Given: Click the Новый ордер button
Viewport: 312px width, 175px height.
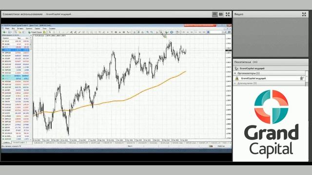Looking at the screenshot, I should click(35, 32).
